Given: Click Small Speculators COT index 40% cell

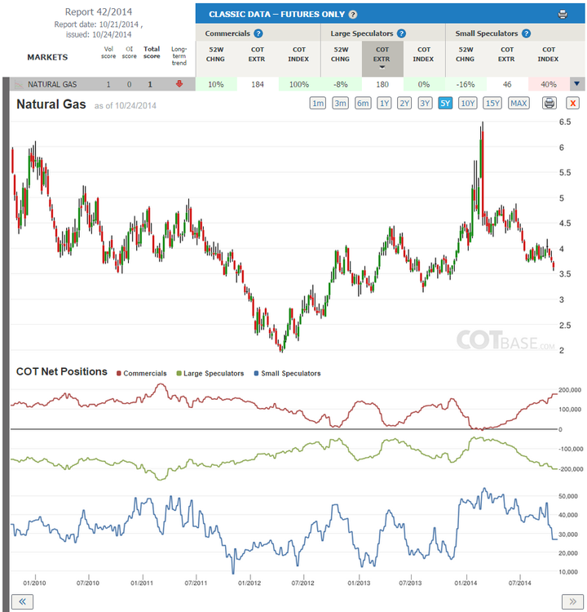Looking at the screenshot, I should (x=549, y=84).
